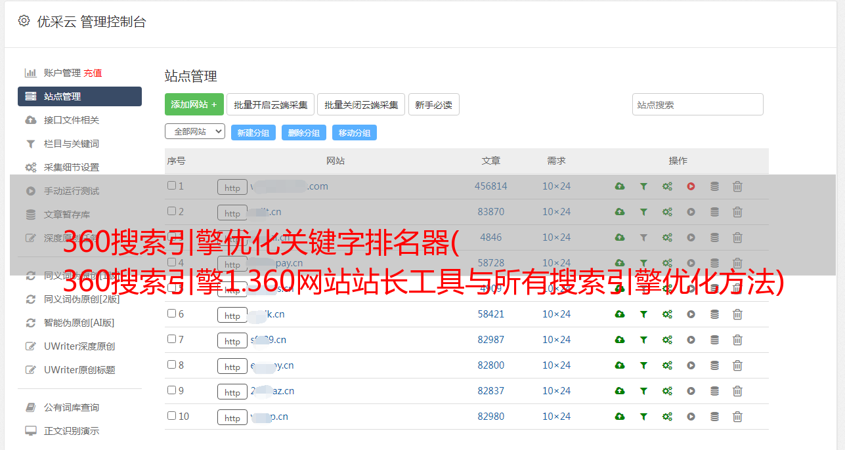Click 批量关闭云端采集 button
845x450 pixels.
[x=361, y=104]
